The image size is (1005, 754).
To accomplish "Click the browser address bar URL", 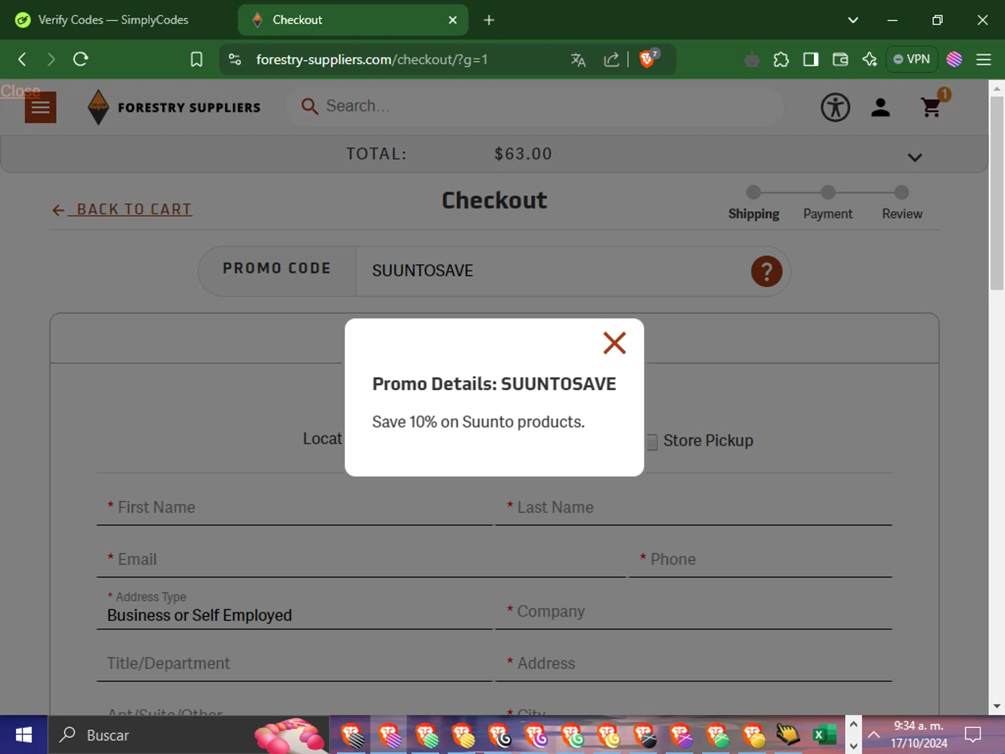I will click(x=372, y=60).
